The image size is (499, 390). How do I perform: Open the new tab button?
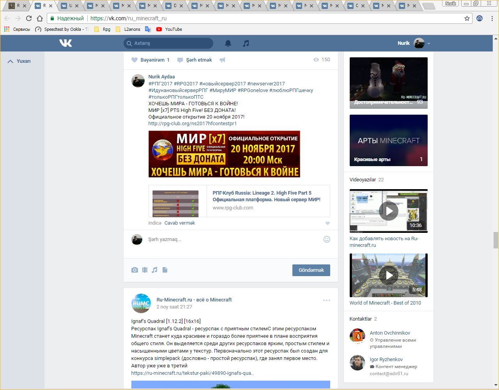428,6
